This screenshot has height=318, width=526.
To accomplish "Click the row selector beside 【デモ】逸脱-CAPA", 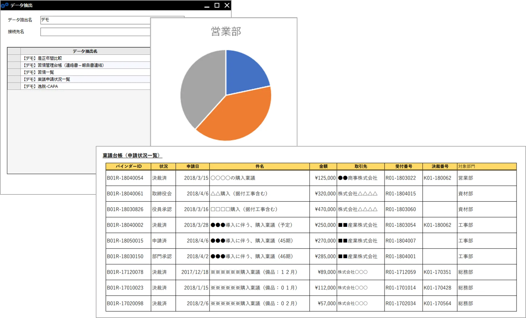I will (x=14, y=86).
